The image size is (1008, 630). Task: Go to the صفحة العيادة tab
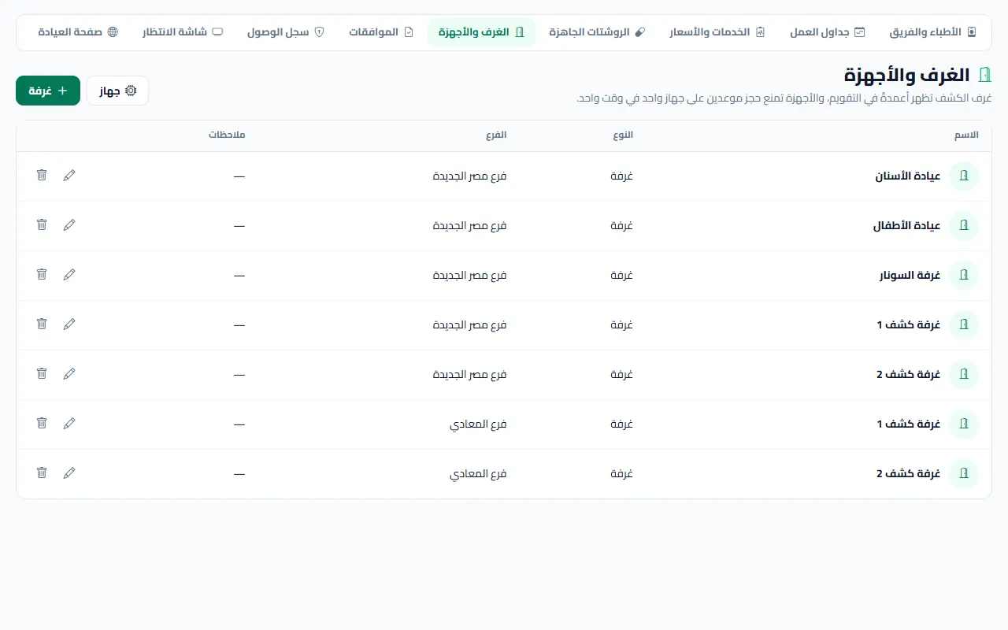pos(78,32)
